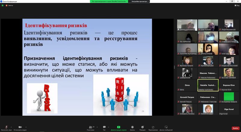This screenshot has width=241, height=132.
Task: Open the Чат chat panel
Action: tap(104, 128)
